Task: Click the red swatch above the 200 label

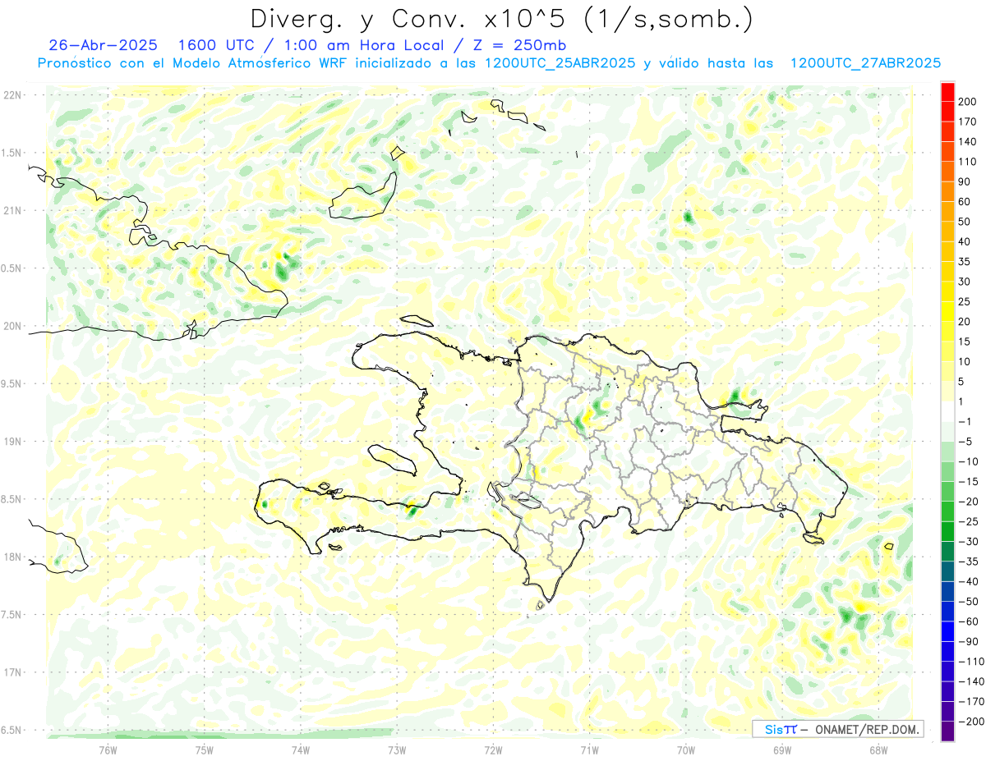Action: [947, 92]
